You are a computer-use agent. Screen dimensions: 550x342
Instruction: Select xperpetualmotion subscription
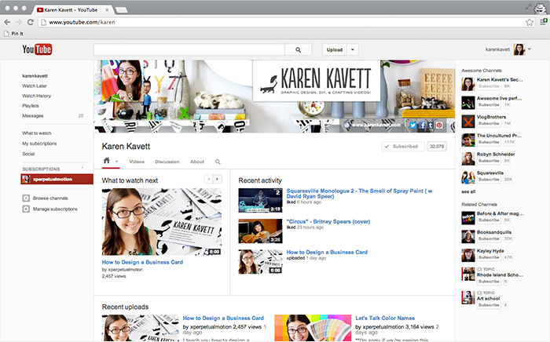pyautogui.click(x=57, y=179)
